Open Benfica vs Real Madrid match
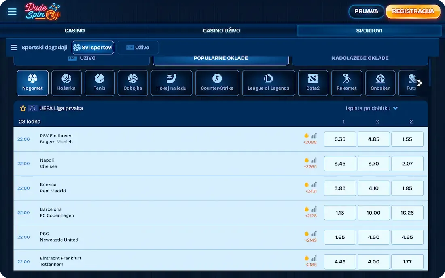This screenshot has width=445, height=278. pos(53,187)
